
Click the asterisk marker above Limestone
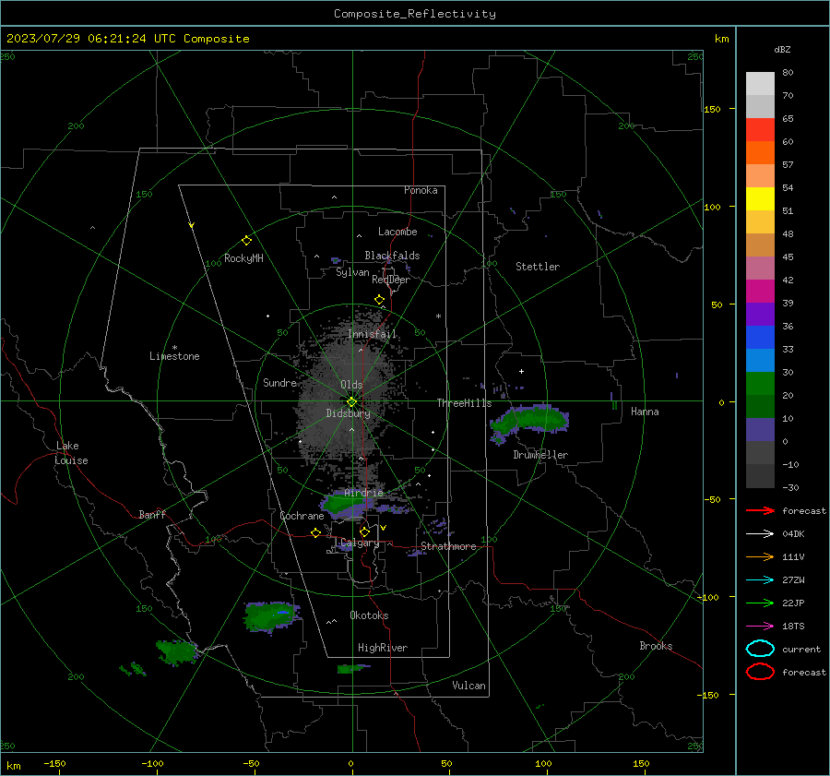pos(174,348)
